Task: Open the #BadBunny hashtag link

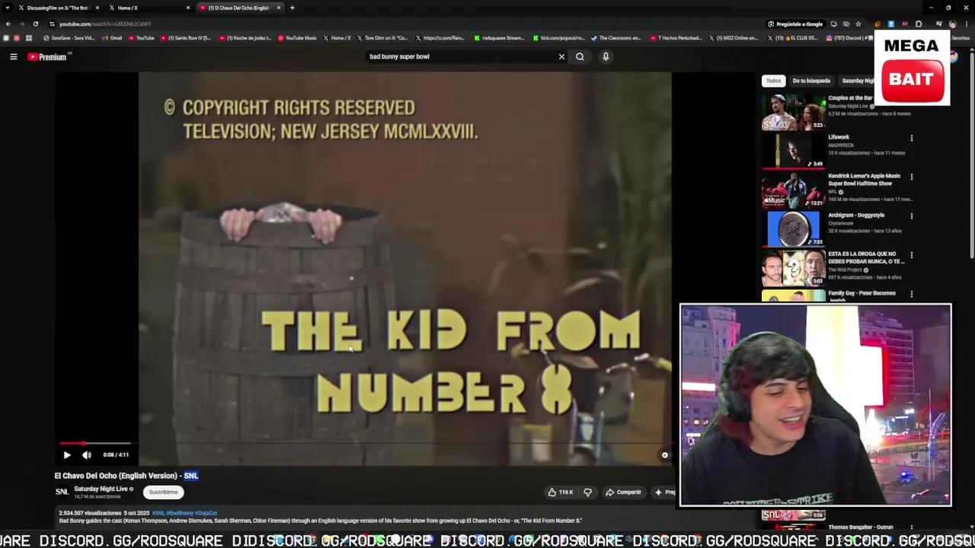Action: click(x=181, y=513)
